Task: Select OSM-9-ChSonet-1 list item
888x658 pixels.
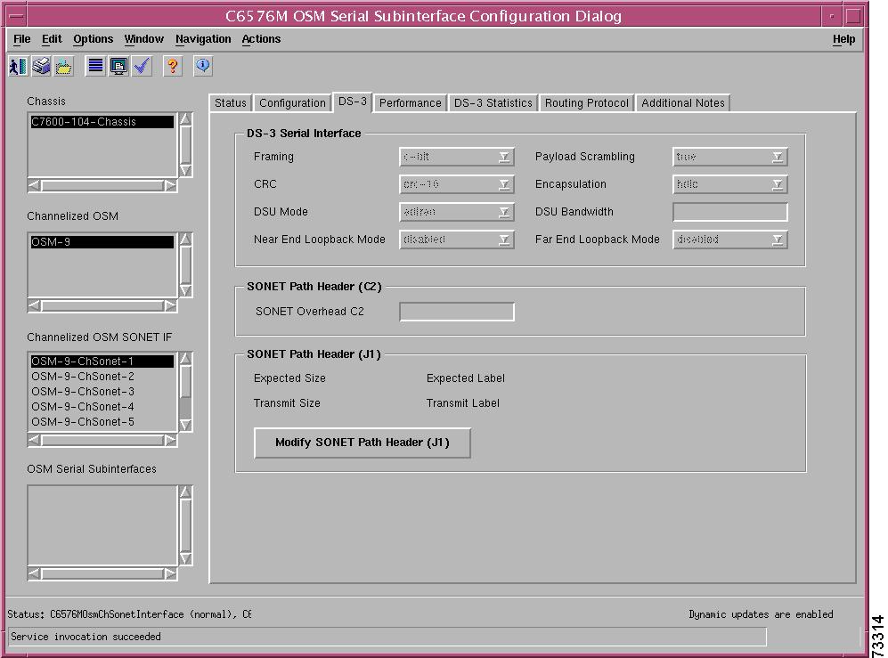Action: tap(102, 361)
